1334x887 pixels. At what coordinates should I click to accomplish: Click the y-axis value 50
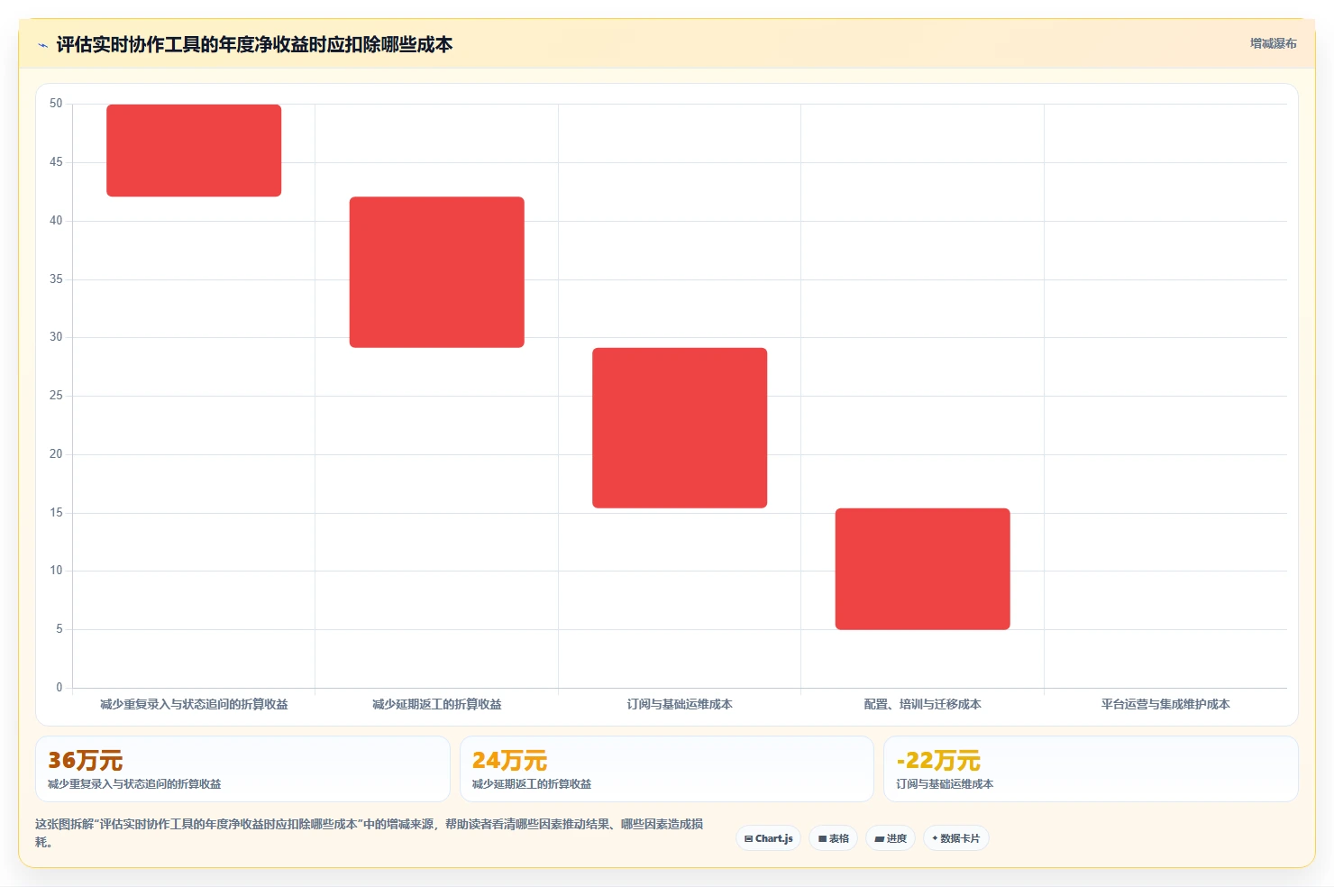[x=56, y=104]
